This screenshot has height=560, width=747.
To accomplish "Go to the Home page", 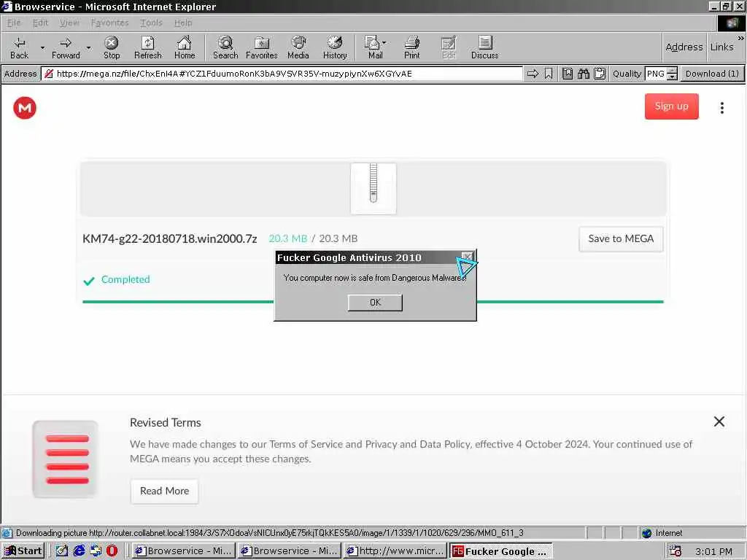I will click(185, 47).
